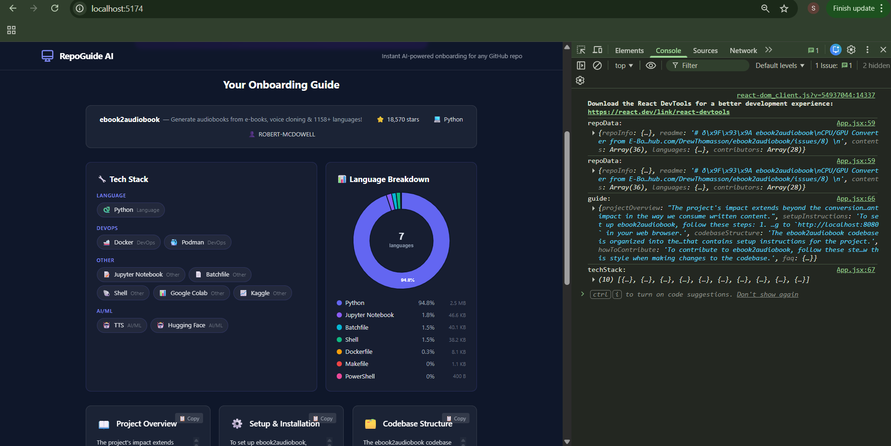
Task: Expand the first repoData object
Action: pos(593,133)
